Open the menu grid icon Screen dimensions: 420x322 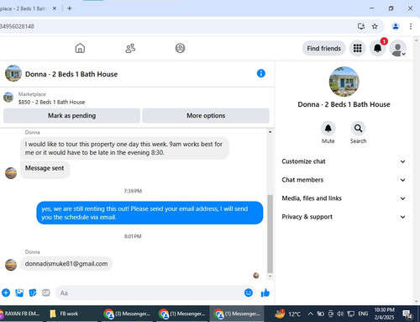(357, 48)
